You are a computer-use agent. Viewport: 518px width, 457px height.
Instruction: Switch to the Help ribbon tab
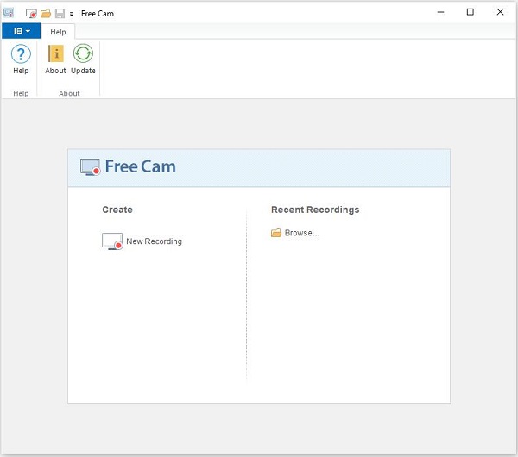(58, 32)
